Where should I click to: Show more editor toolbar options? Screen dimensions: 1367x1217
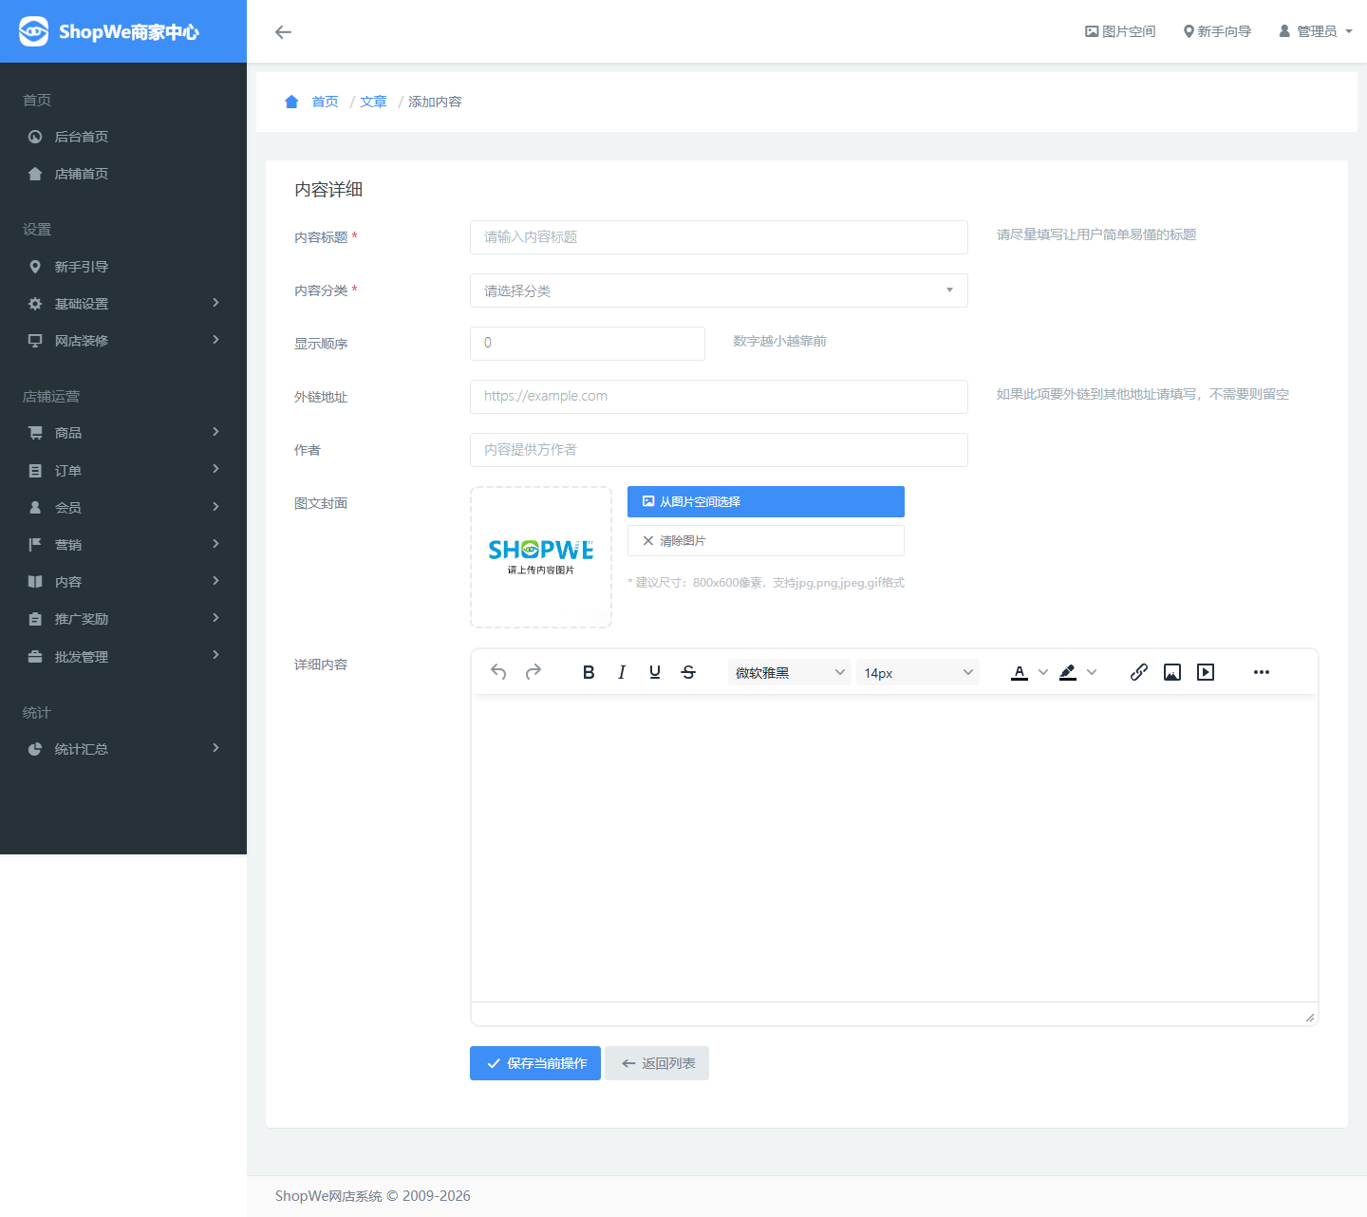click(1262, 672)
